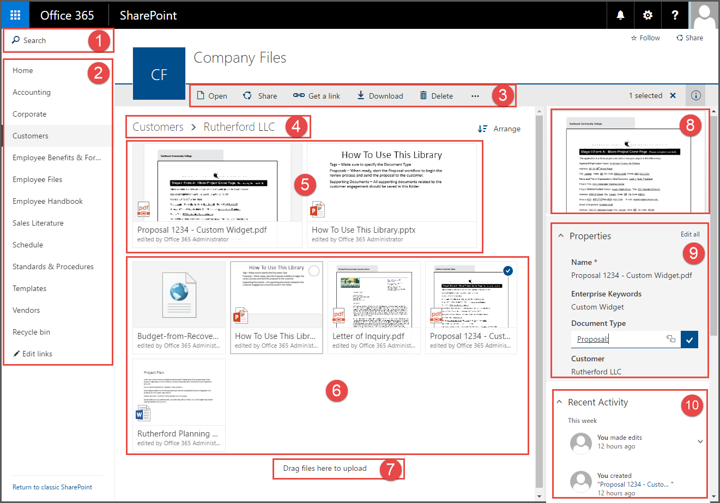Select Customers in the left navigation
The image size is (720, 503).
tap(31, 136)
